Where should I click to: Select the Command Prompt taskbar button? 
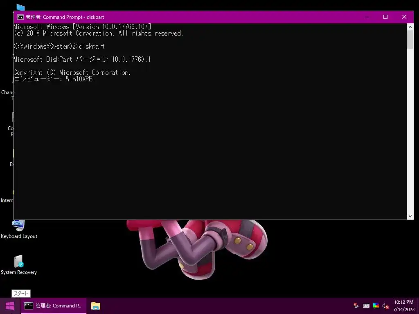pos(54,306)
